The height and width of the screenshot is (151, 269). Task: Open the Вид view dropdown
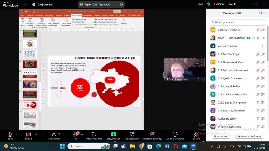(232, 4)
